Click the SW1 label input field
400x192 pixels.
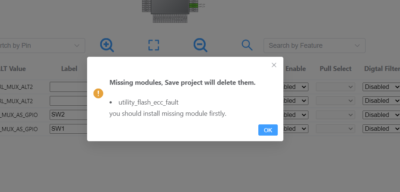point(69,128)
